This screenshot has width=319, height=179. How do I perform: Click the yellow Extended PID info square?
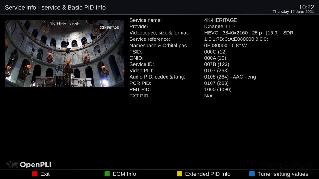click(x=179, y=174)
